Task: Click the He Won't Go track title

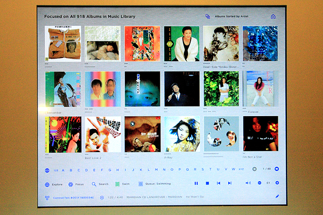Action: pos(195,197)
